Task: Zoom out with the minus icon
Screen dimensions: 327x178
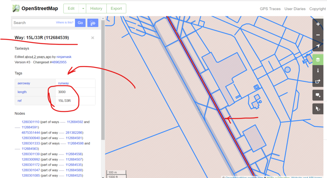Action: (318, 35)
